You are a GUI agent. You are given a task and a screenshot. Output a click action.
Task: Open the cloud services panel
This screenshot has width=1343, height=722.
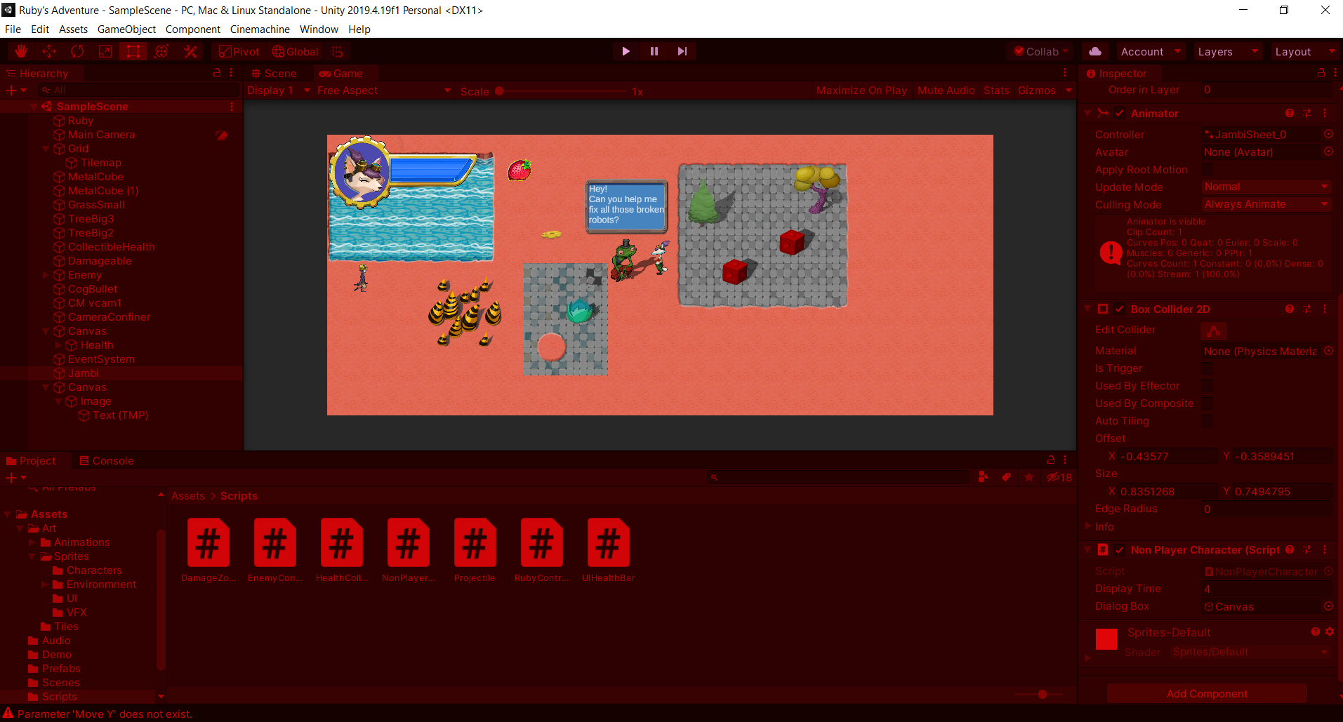(1095, 51)
